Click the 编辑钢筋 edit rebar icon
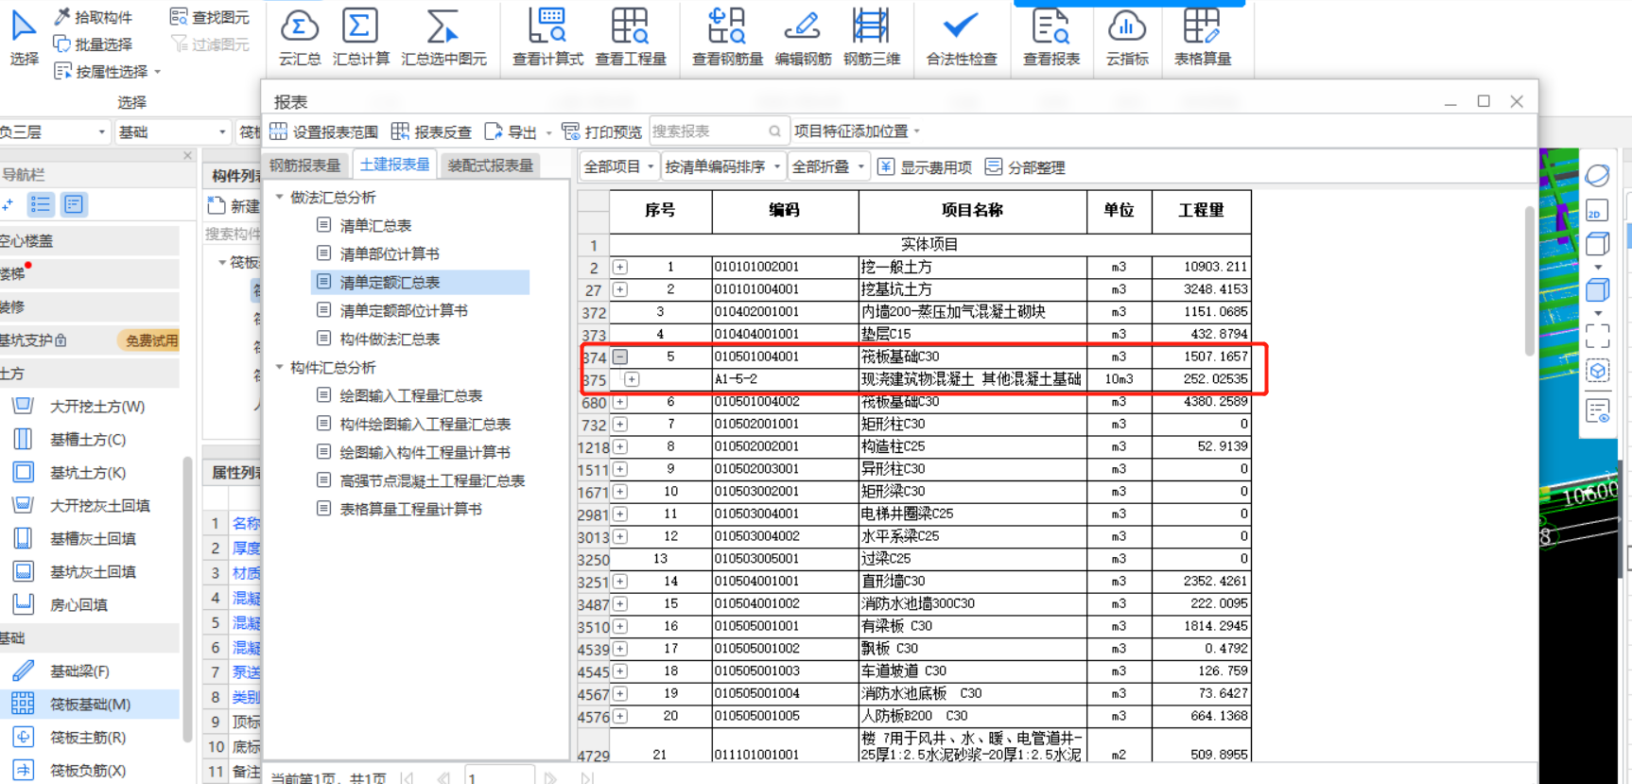 [x=803, y=38]
